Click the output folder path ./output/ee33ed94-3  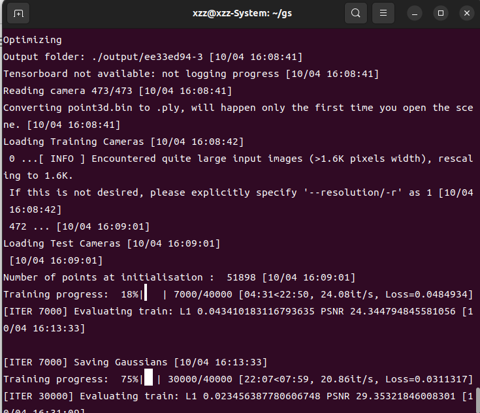(x=147, y=57)
